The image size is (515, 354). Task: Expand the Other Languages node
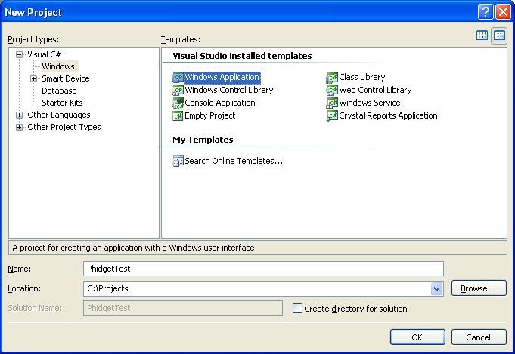20,115
